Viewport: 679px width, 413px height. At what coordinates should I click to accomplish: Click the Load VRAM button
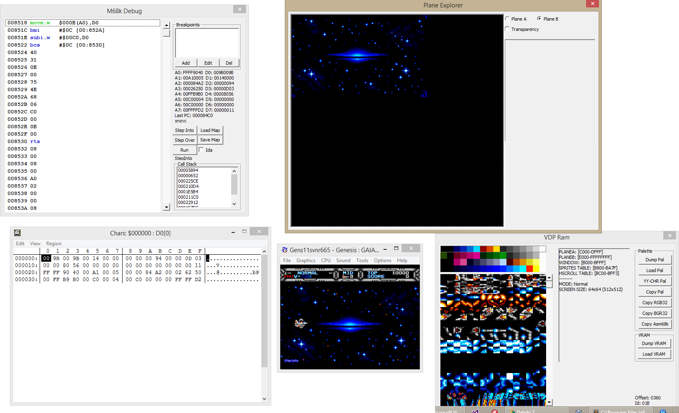coord(654,354)
